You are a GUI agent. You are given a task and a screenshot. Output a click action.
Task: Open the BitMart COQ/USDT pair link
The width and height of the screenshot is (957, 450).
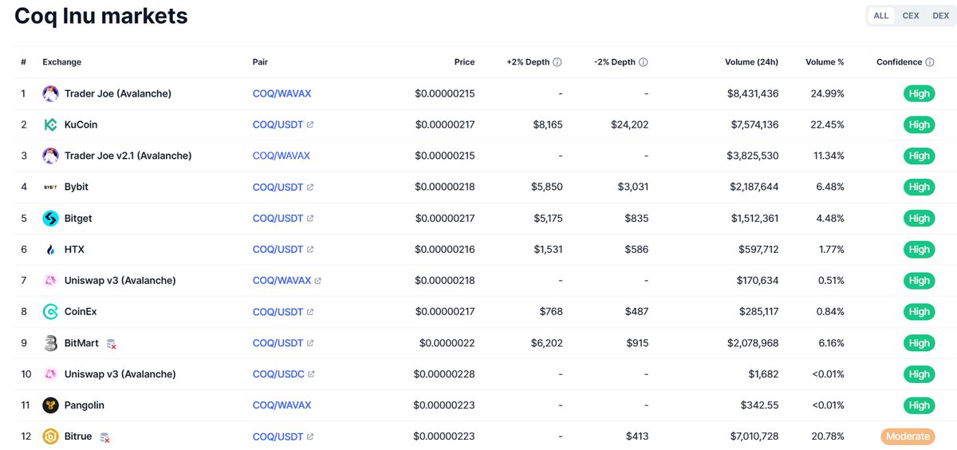[x=278, y=343]
